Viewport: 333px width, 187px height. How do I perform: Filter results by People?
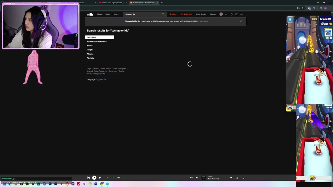coord(90,50)
